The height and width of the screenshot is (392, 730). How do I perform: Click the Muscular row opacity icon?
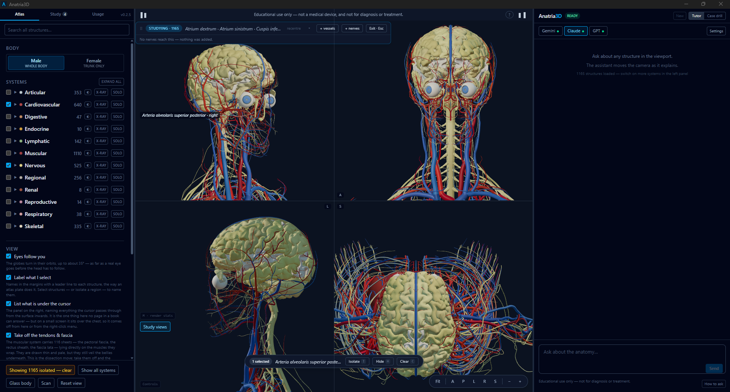[x=88, y=153]
